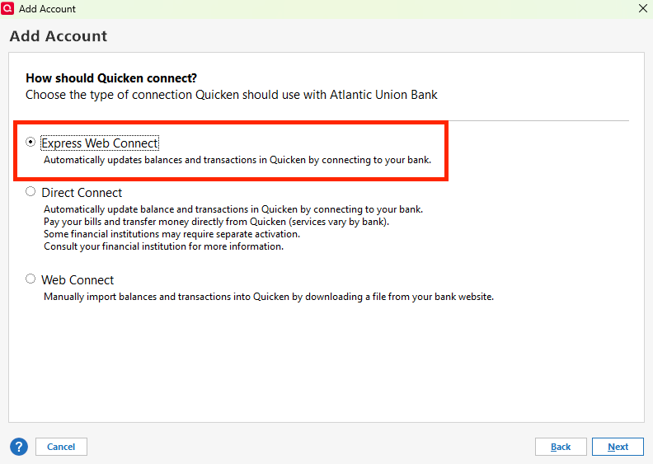Click 'Some financial institutions may require' line
Image resolution: width=653 pixels, height=464 pixels.
(x=171, y=234)
